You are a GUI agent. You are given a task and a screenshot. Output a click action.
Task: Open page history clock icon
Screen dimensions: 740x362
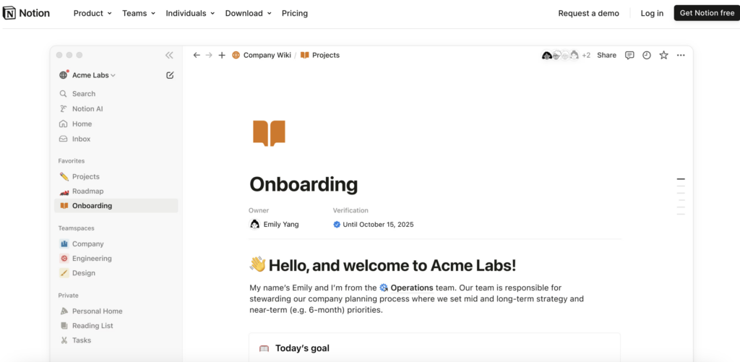(647, 55)
